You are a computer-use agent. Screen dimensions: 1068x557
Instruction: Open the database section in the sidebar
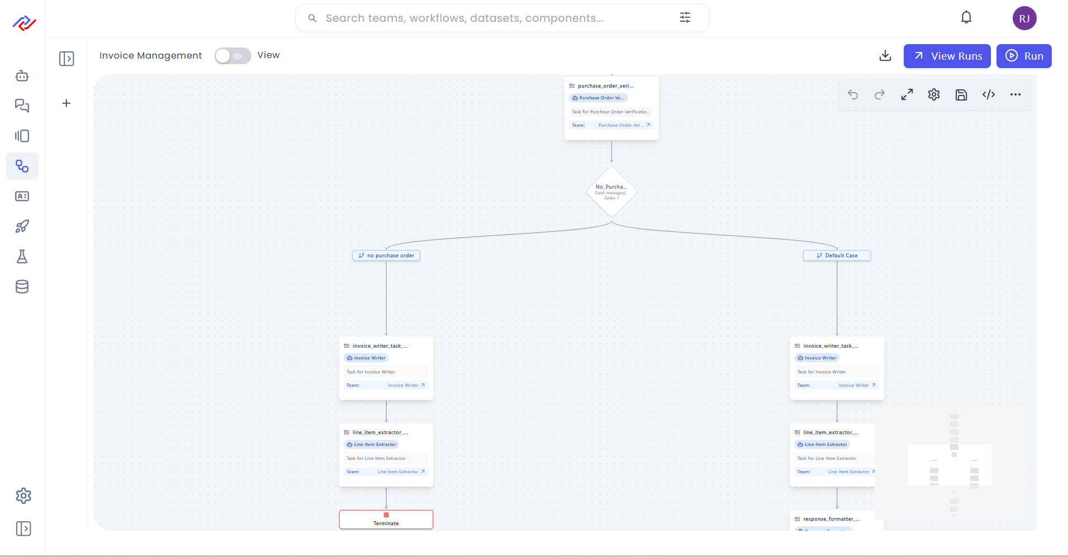22,287
